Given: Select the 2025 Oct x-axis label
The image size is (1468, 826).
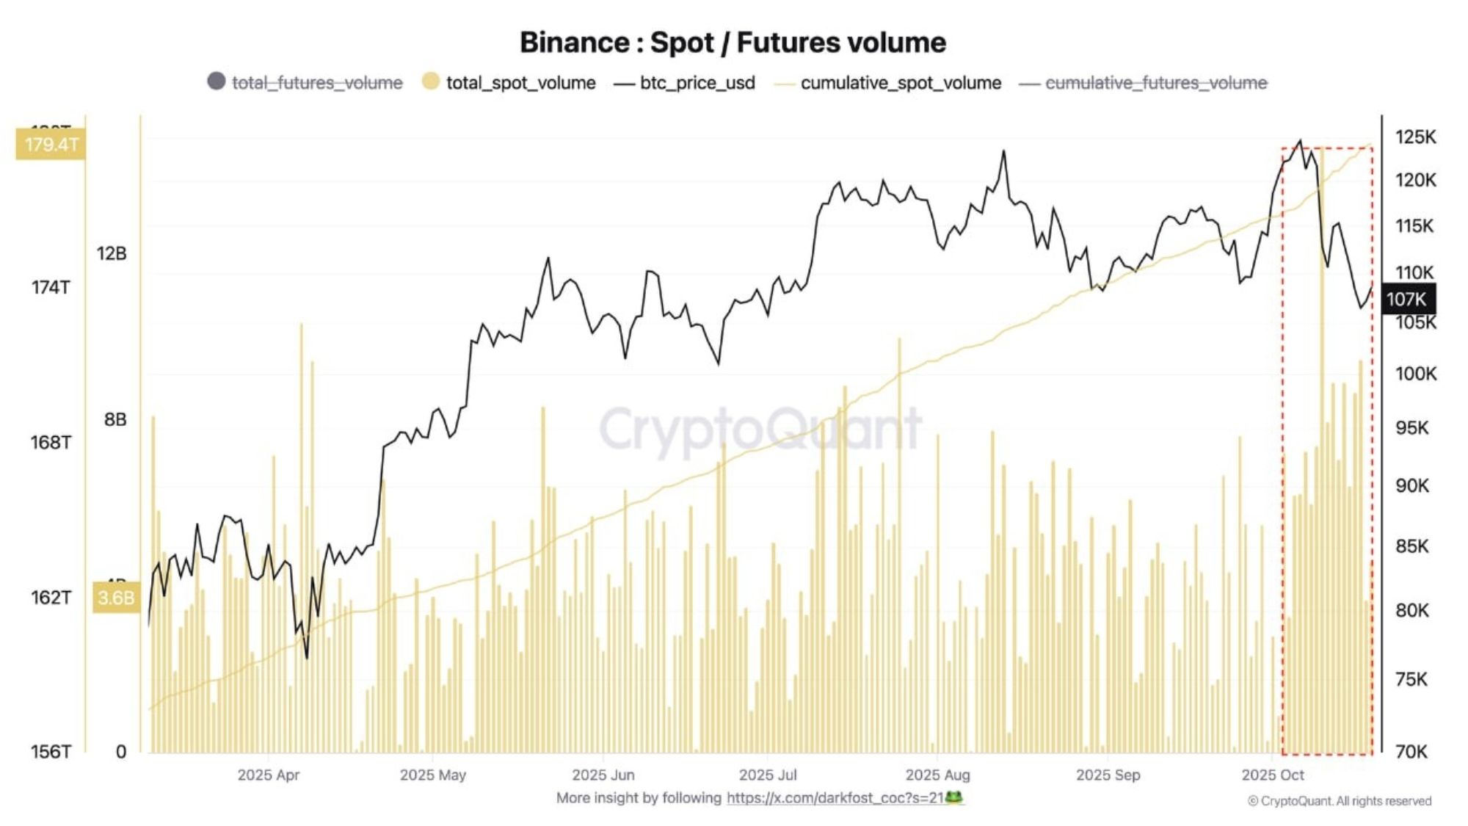Looking at the screenshot, I should tap(1272, 775).
